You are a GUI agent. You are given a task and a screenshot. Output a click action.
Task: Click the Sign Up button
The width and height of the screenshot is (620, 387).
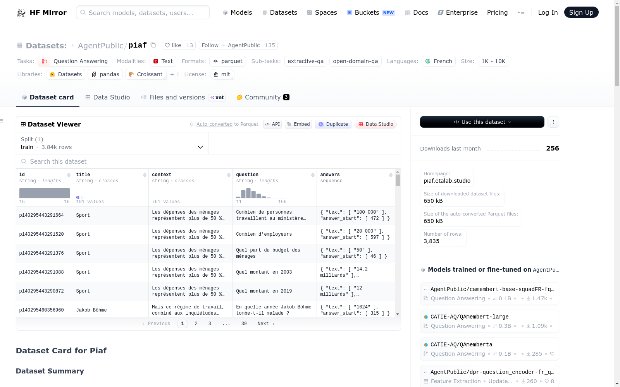pos(581,12)
